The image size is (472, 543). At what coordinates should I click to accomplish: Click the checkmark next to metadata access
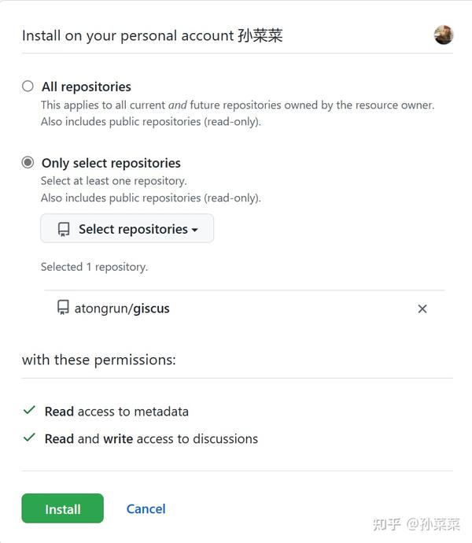point(29,411)
